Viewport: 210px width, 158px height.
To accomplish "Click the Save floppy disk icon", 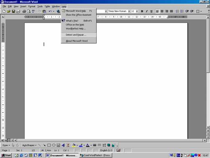I will [x=13, y=11].
